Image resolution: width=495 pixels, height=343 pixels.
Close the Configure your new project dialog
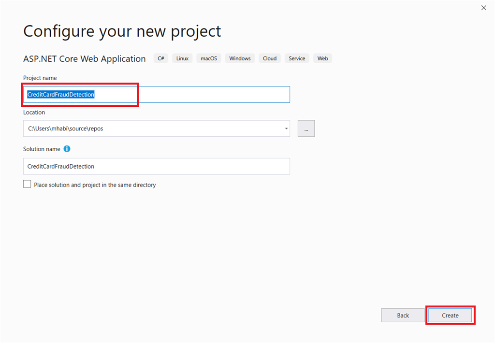(484, 8)
